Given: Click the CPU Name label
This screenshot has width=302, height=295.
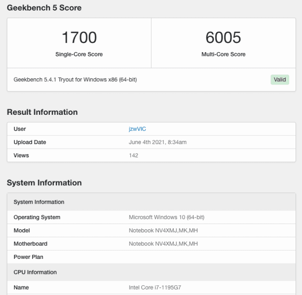Looking at the screenshot, I should click(x=21, y=288).
